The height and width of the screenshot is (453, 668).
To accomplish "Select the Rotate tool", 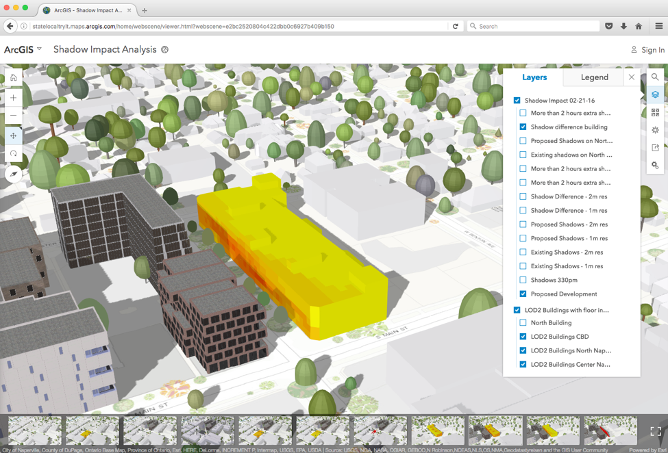I will tap(14, 153).
